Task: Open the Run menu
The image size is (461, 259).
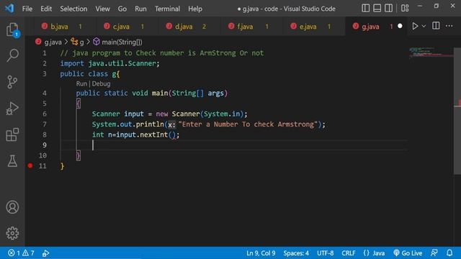Action: point(140,9)
